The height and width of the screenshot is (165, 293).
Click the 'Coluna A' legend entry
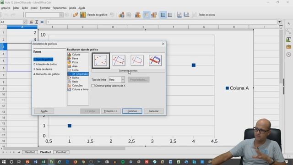pos(237,88)
